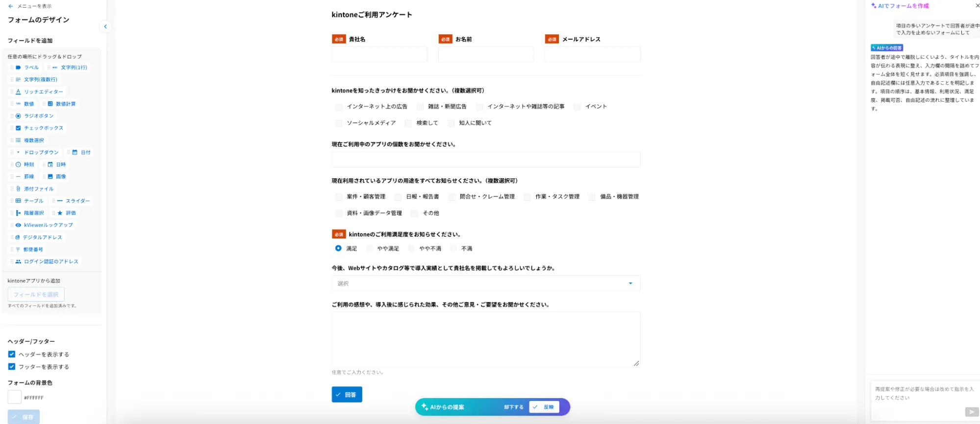Click the AI chat send arrow button
The height and width of the screenshot is (424, 980).
[972, 412]
